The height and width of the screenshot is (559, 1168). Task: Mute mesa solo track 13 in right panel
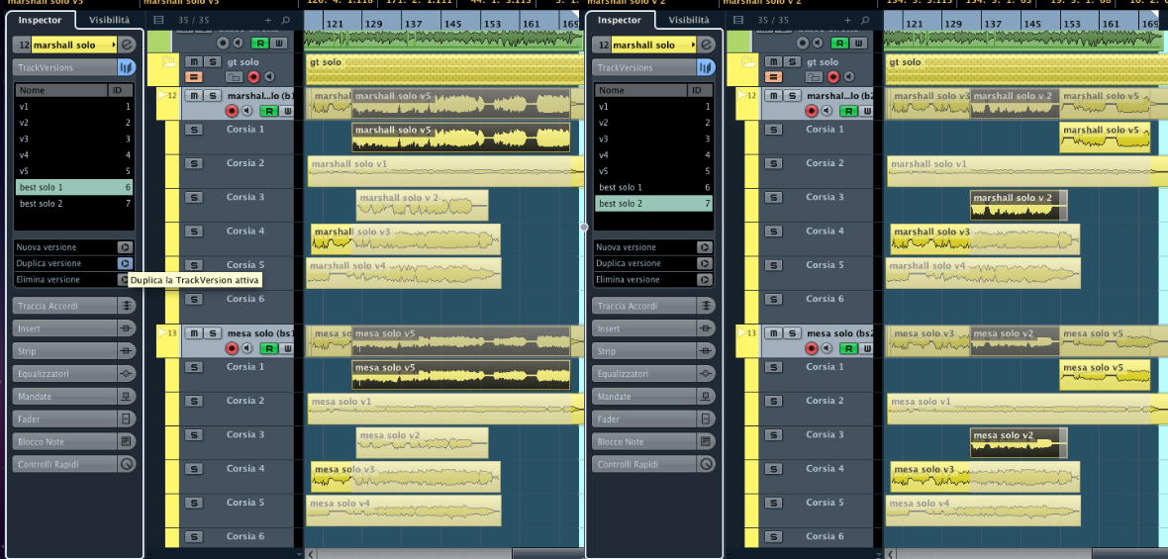pyautogui.click(x=772, y=332)
